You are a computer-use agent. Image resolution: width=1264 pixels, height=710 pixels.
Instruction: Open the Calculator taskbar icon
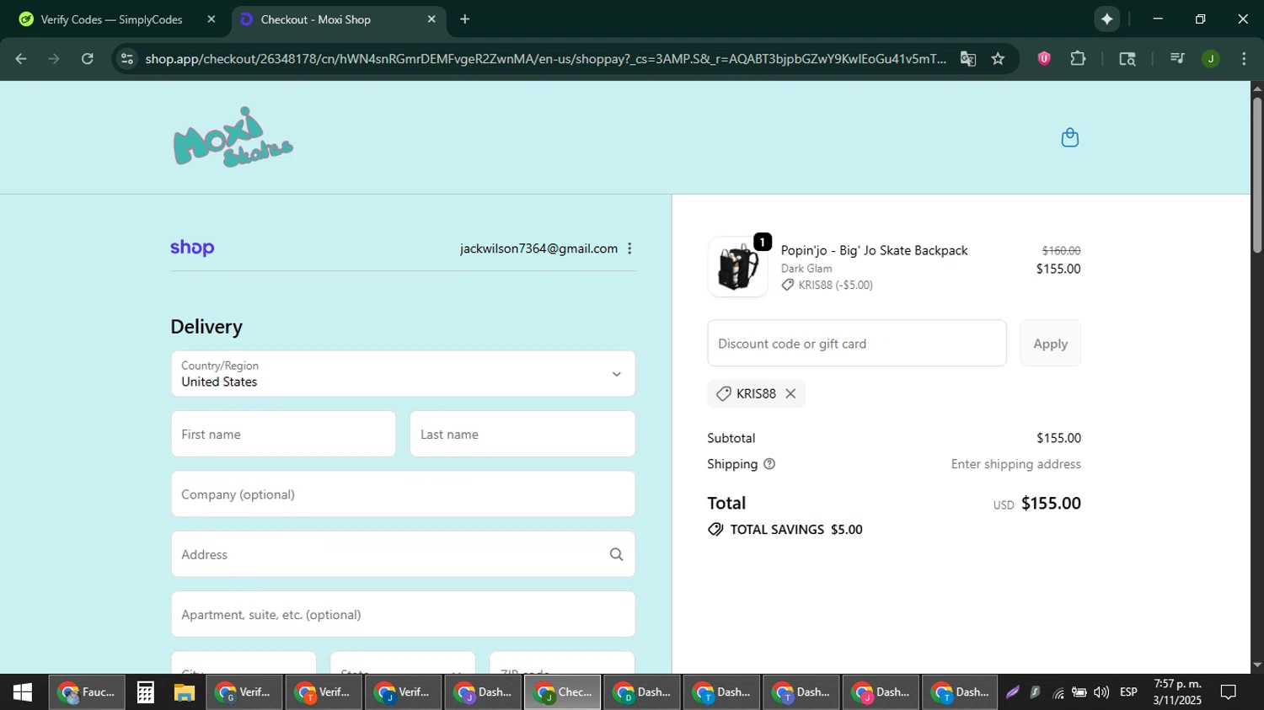pos(146,692)
